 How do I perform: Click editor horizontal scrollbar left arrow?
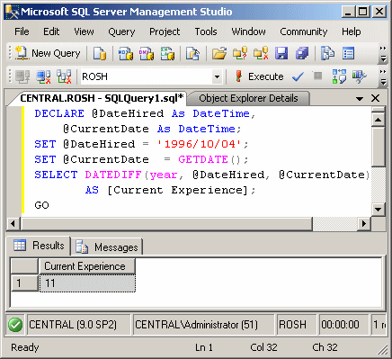13,224
